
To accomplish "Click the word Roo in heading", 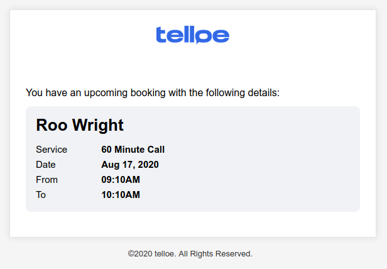I will coord(52,125).
